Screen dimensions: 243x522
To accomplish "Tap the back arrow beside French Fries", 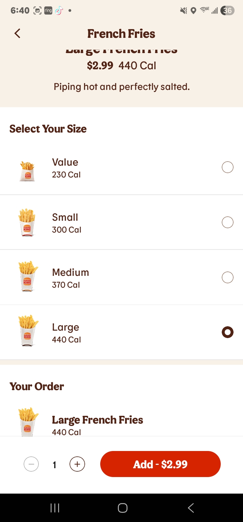I will point(17,33).
